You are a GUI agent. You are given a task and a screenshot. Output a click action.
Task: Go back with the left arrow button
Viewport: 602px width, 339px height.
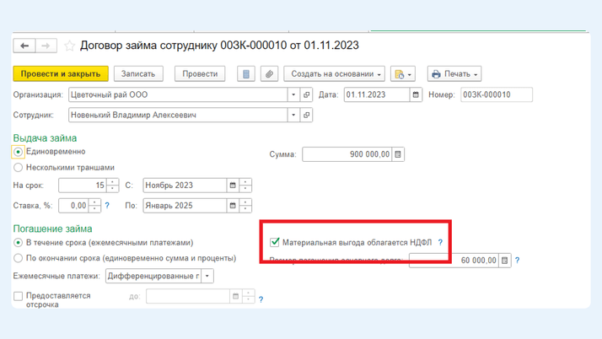click(24, 46)
